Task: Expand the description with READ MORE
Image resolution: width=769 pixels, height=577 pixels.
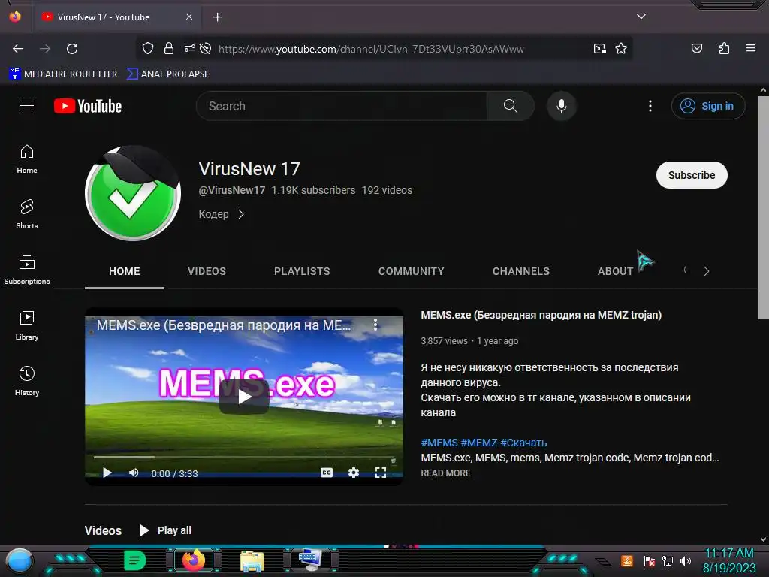Action: 445,473
